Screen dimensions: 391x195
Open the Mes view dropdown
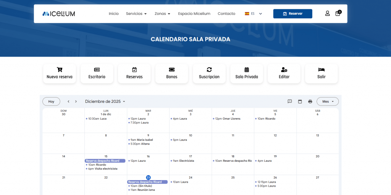tap(328, 101)
